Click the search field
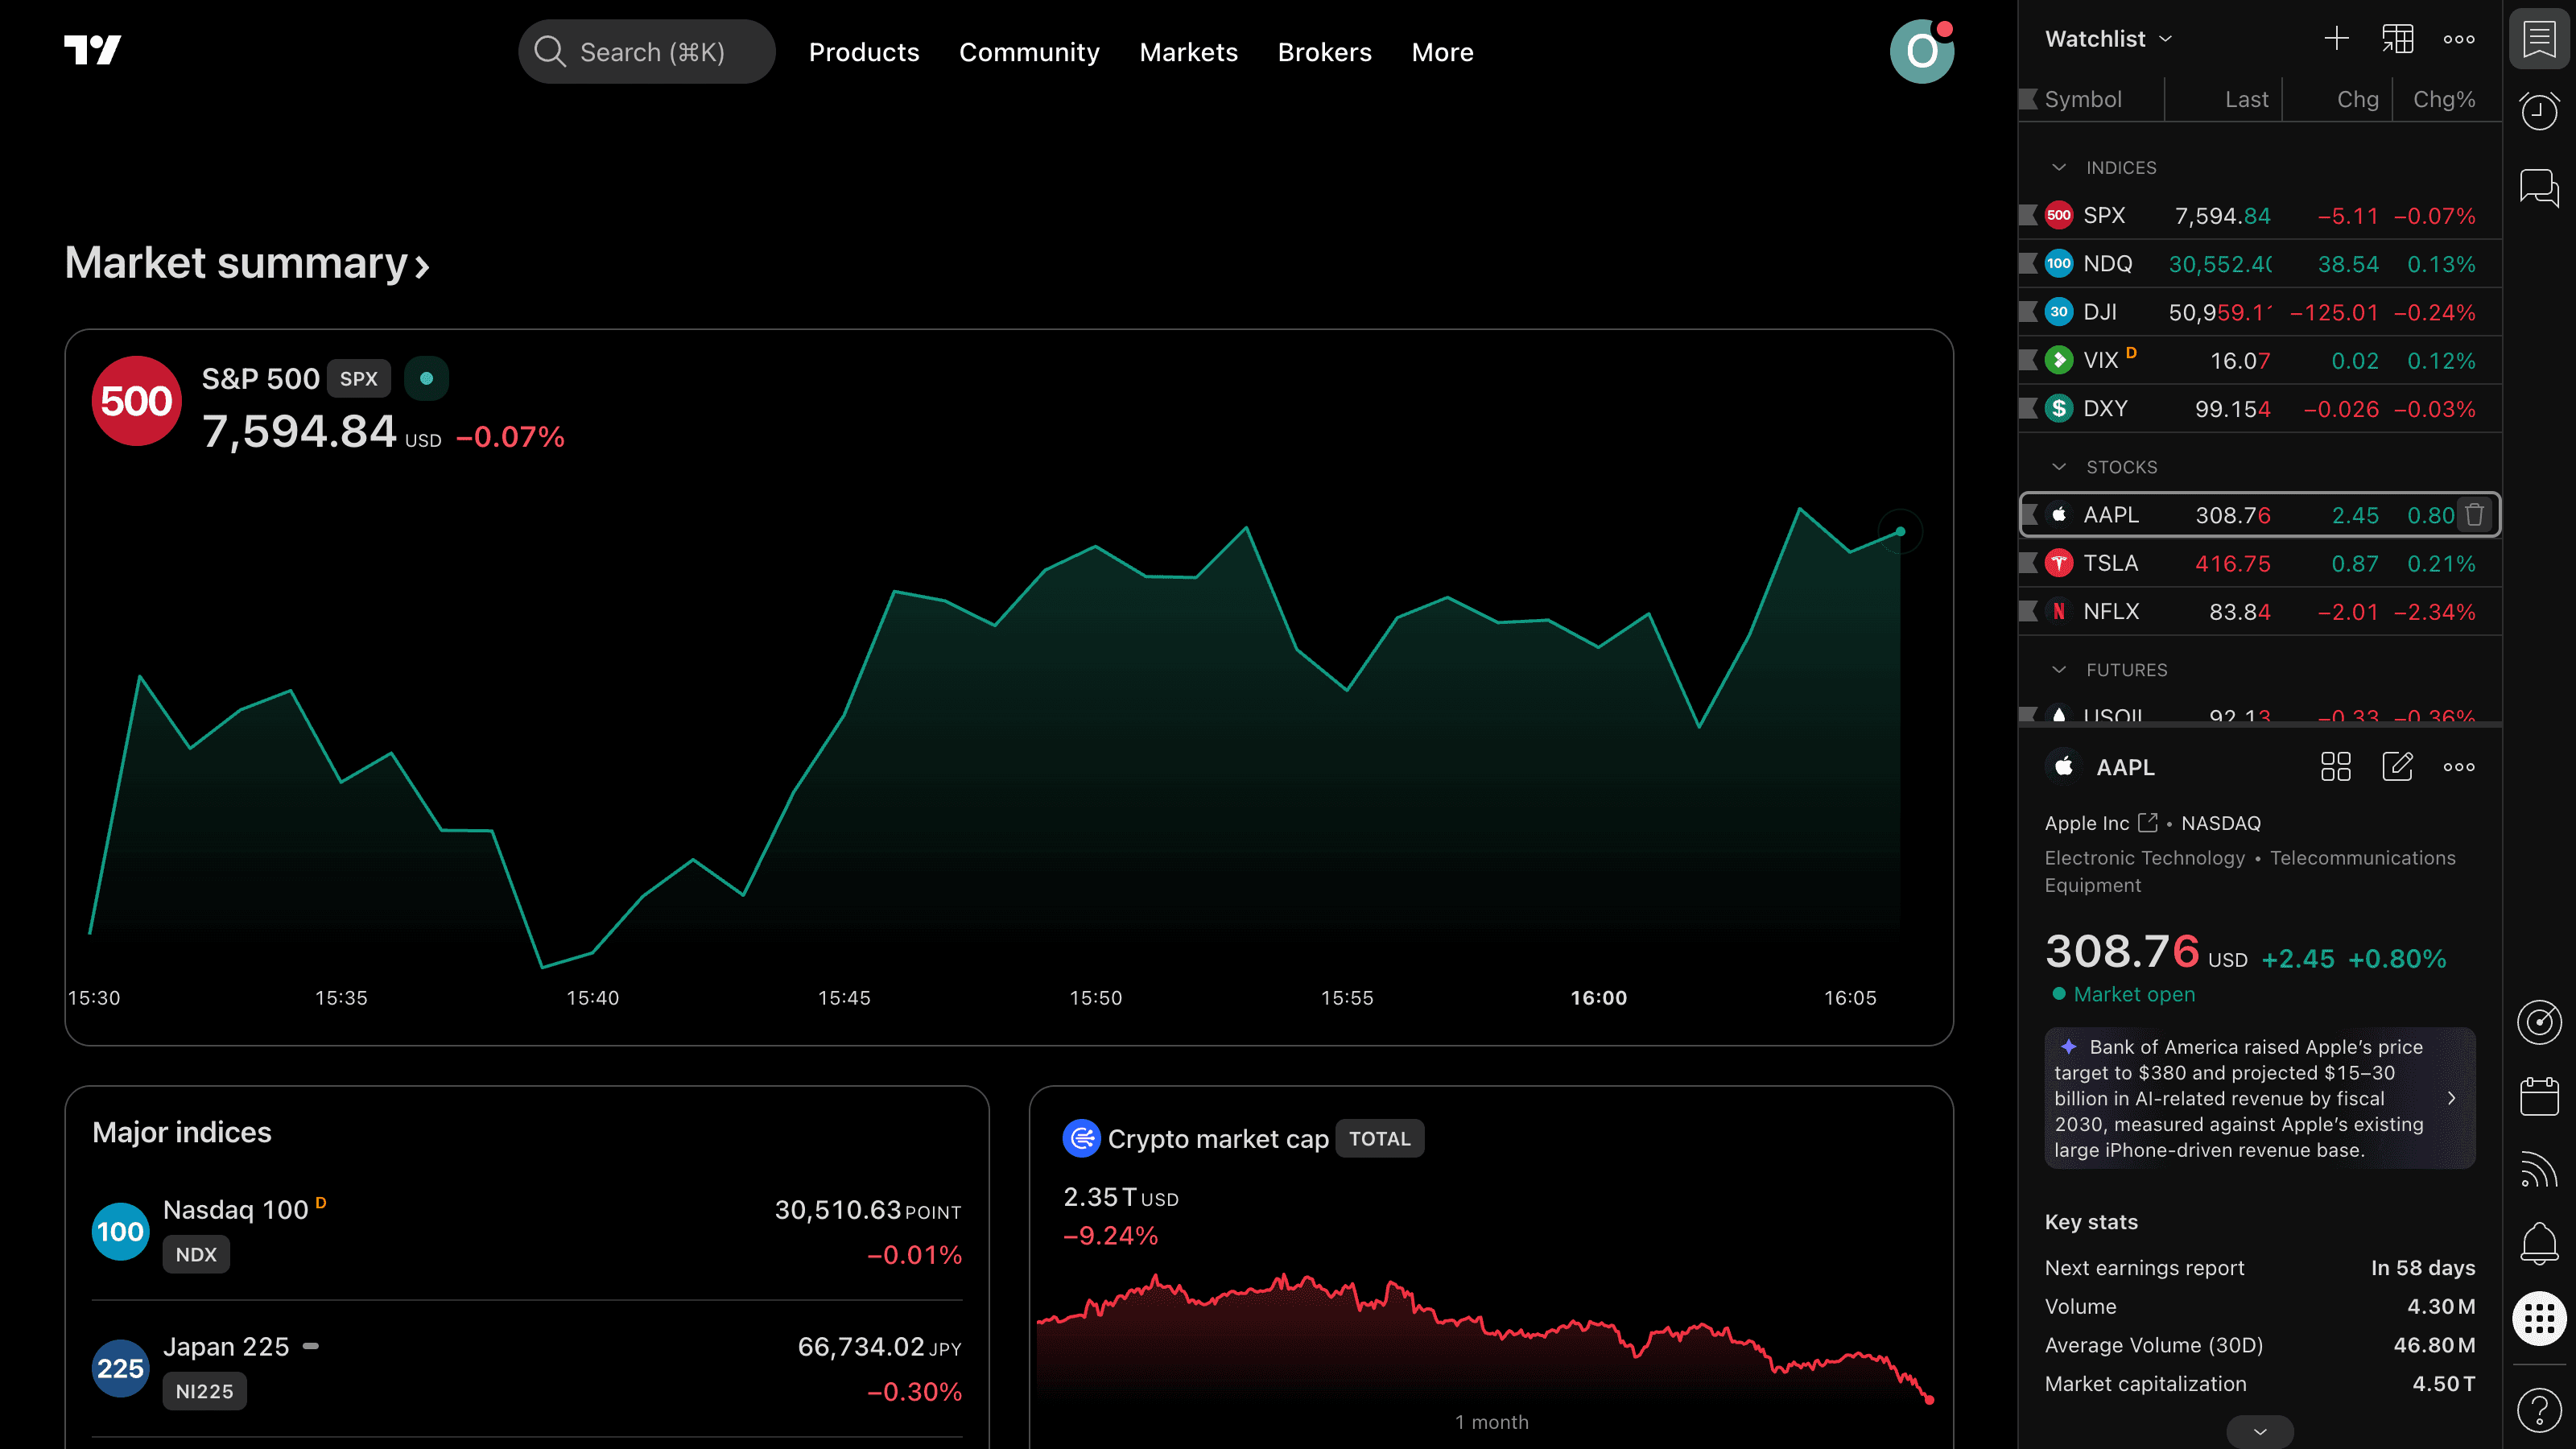 click(x=646, y=51)
